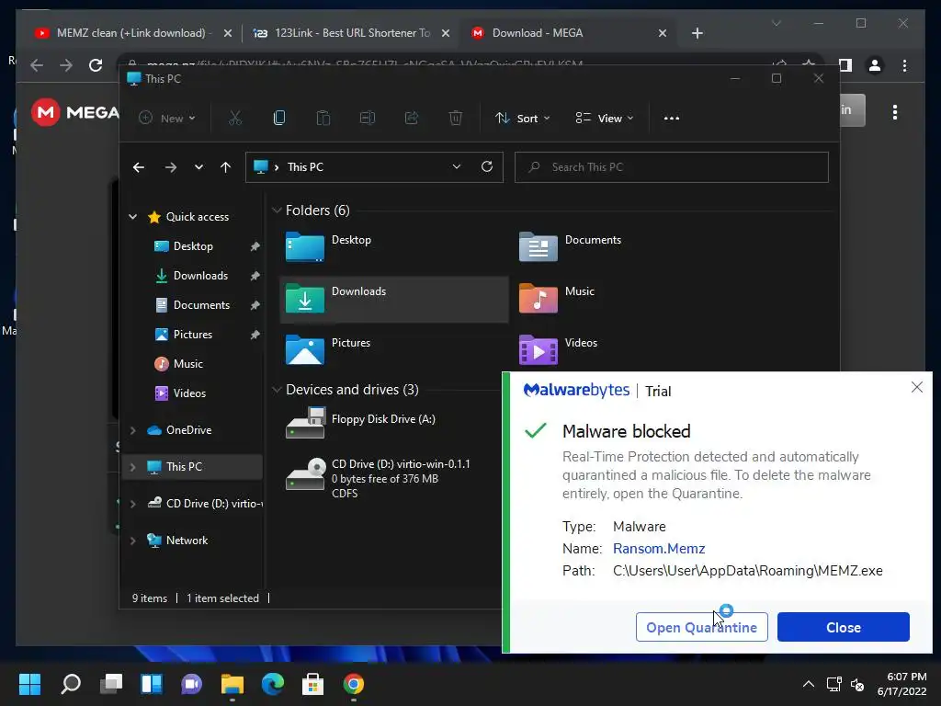Click Close button in Malwarebytes popup
This screenshot has width=941, height=706.
[844, 627]
